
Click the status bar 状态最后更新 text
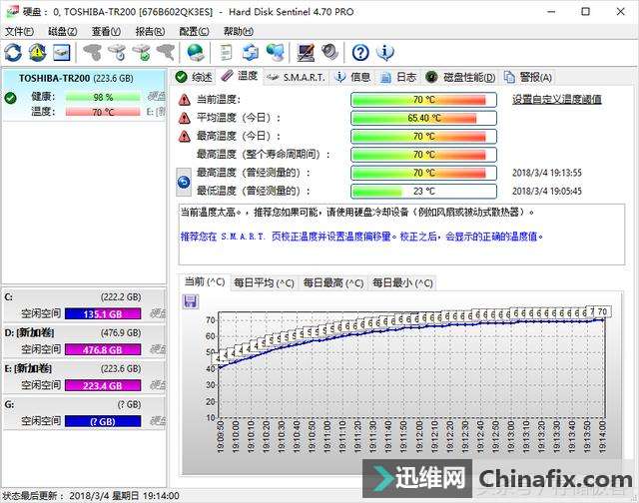(91, 496)
